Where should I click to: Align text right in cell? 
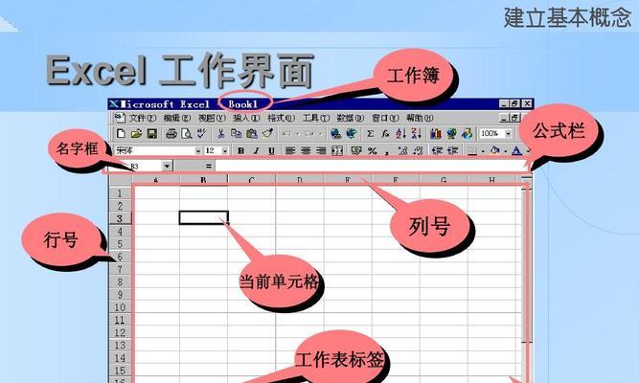321,150
